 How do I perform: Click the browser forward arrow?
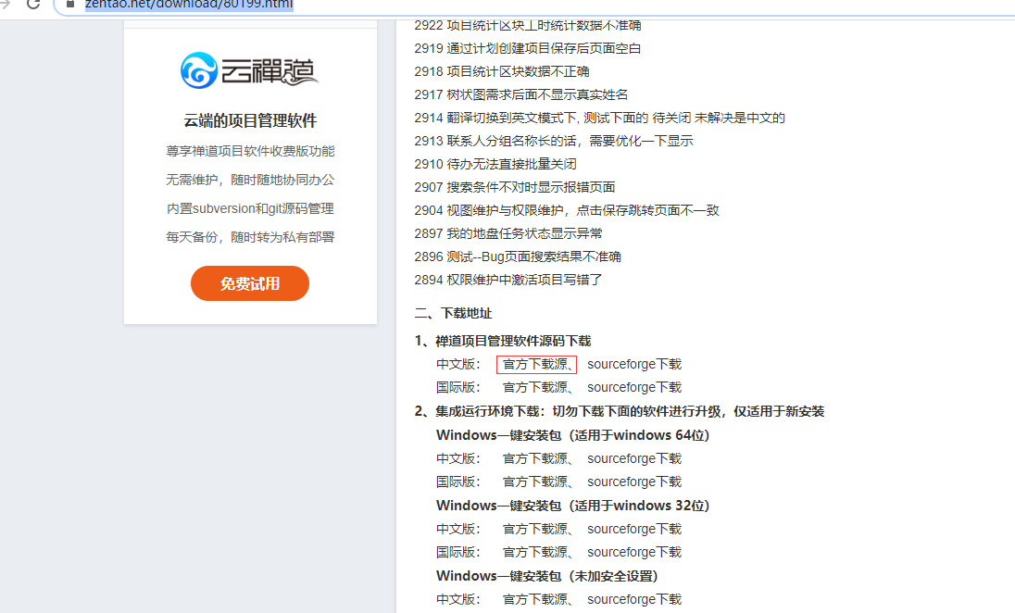point(5,4)
